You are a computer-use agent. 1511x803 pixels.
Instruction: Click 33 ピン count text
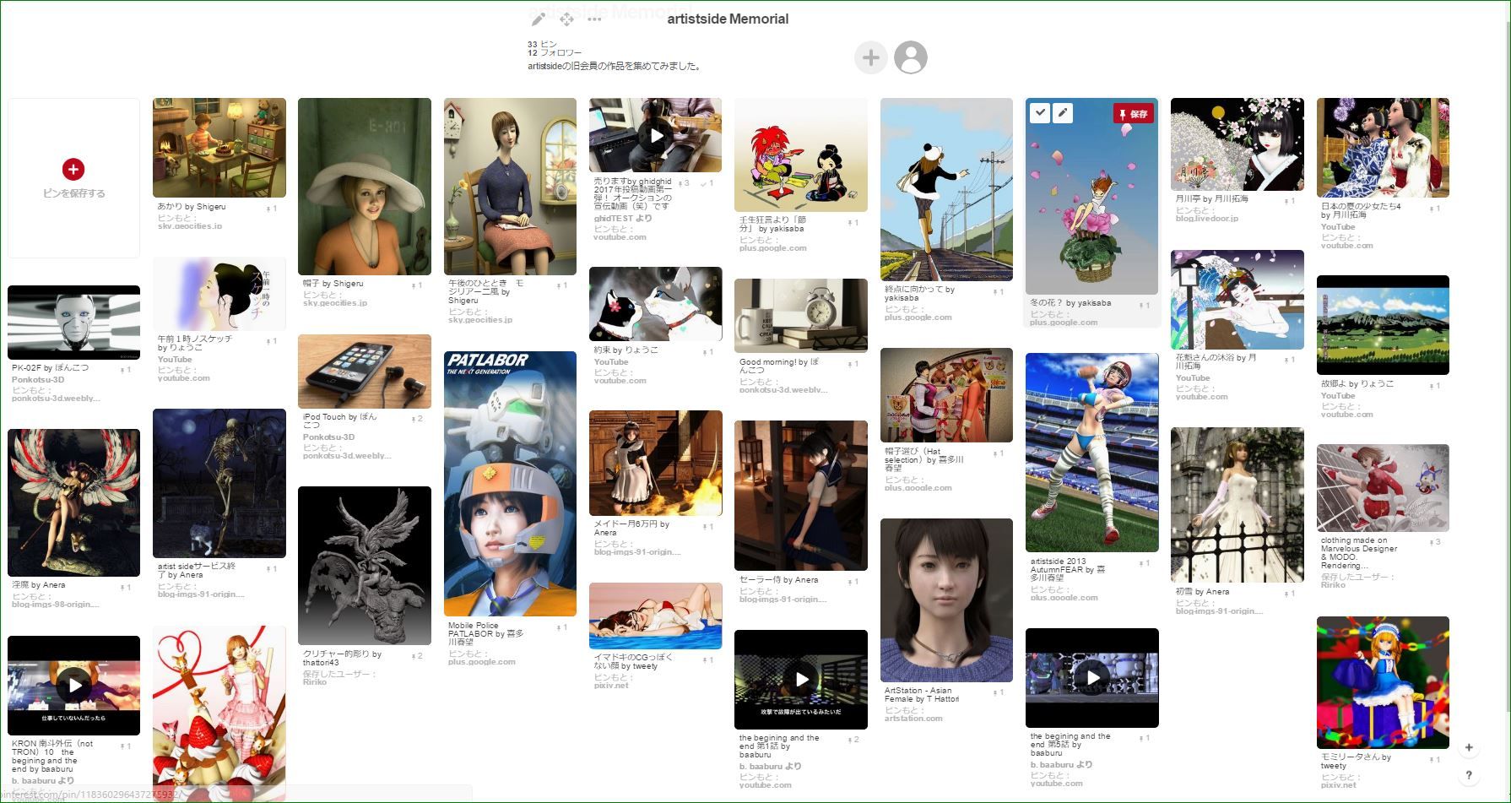click(542, 44)
